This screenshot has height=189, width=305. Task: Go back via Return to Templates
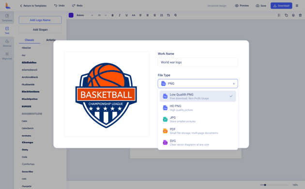33,6
